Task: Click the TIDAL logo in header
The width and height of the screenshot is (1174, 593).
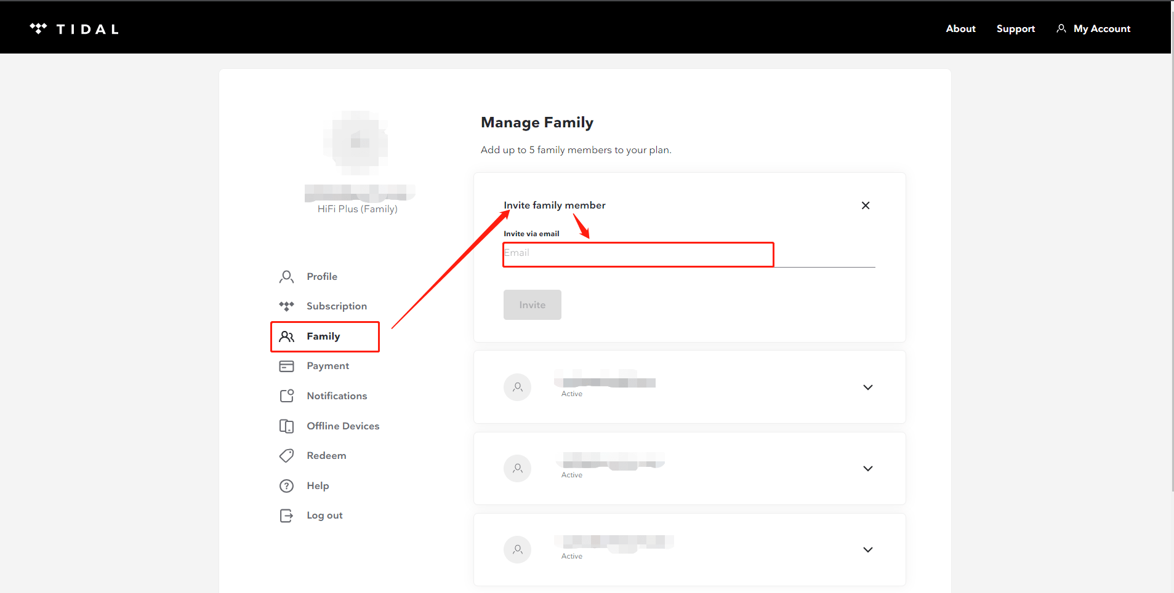Action: pyautogui.click(x=74, y=29)
